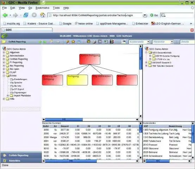The width and height of the screenshot is (195, 169).
Task: Expand the OLAP folder
Action: [x=4, y=72]
